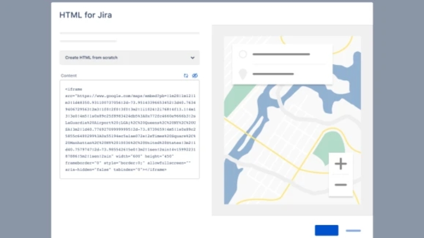Open the 'Create HTML from scratch' dropdown
This screenshot has height=238, width=424.
129,57
